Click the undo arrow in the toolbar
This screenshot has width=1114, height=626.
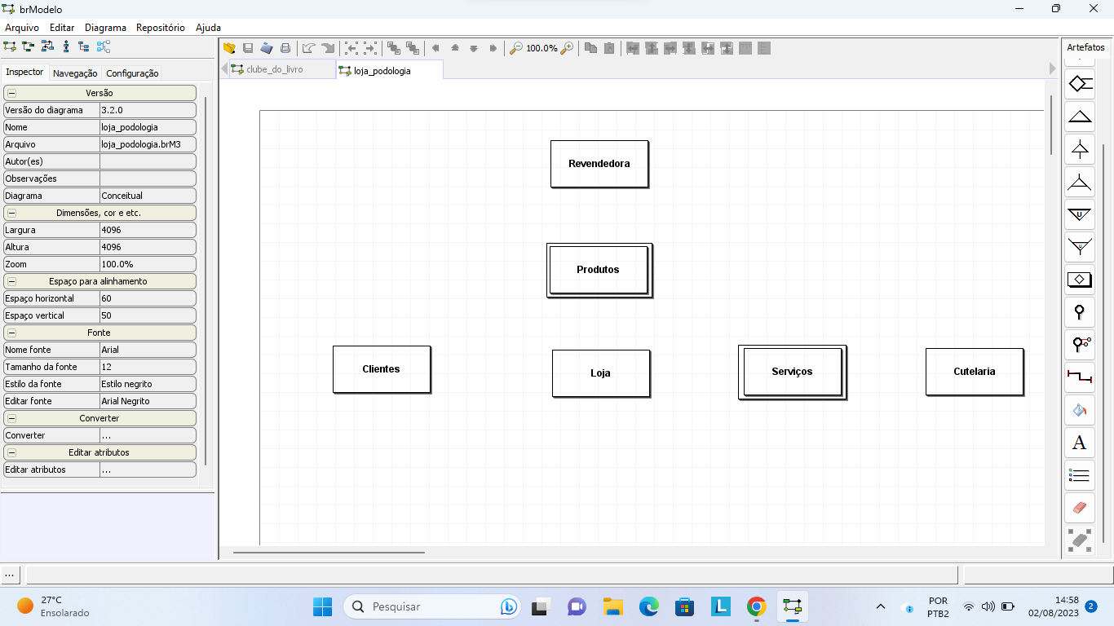click(308, 48)
